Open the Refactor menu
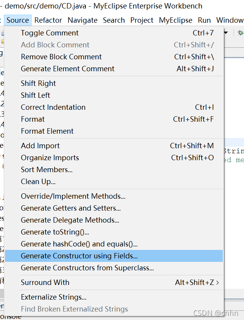The width and height of the screenshot is (244, 320). point(48,20)
